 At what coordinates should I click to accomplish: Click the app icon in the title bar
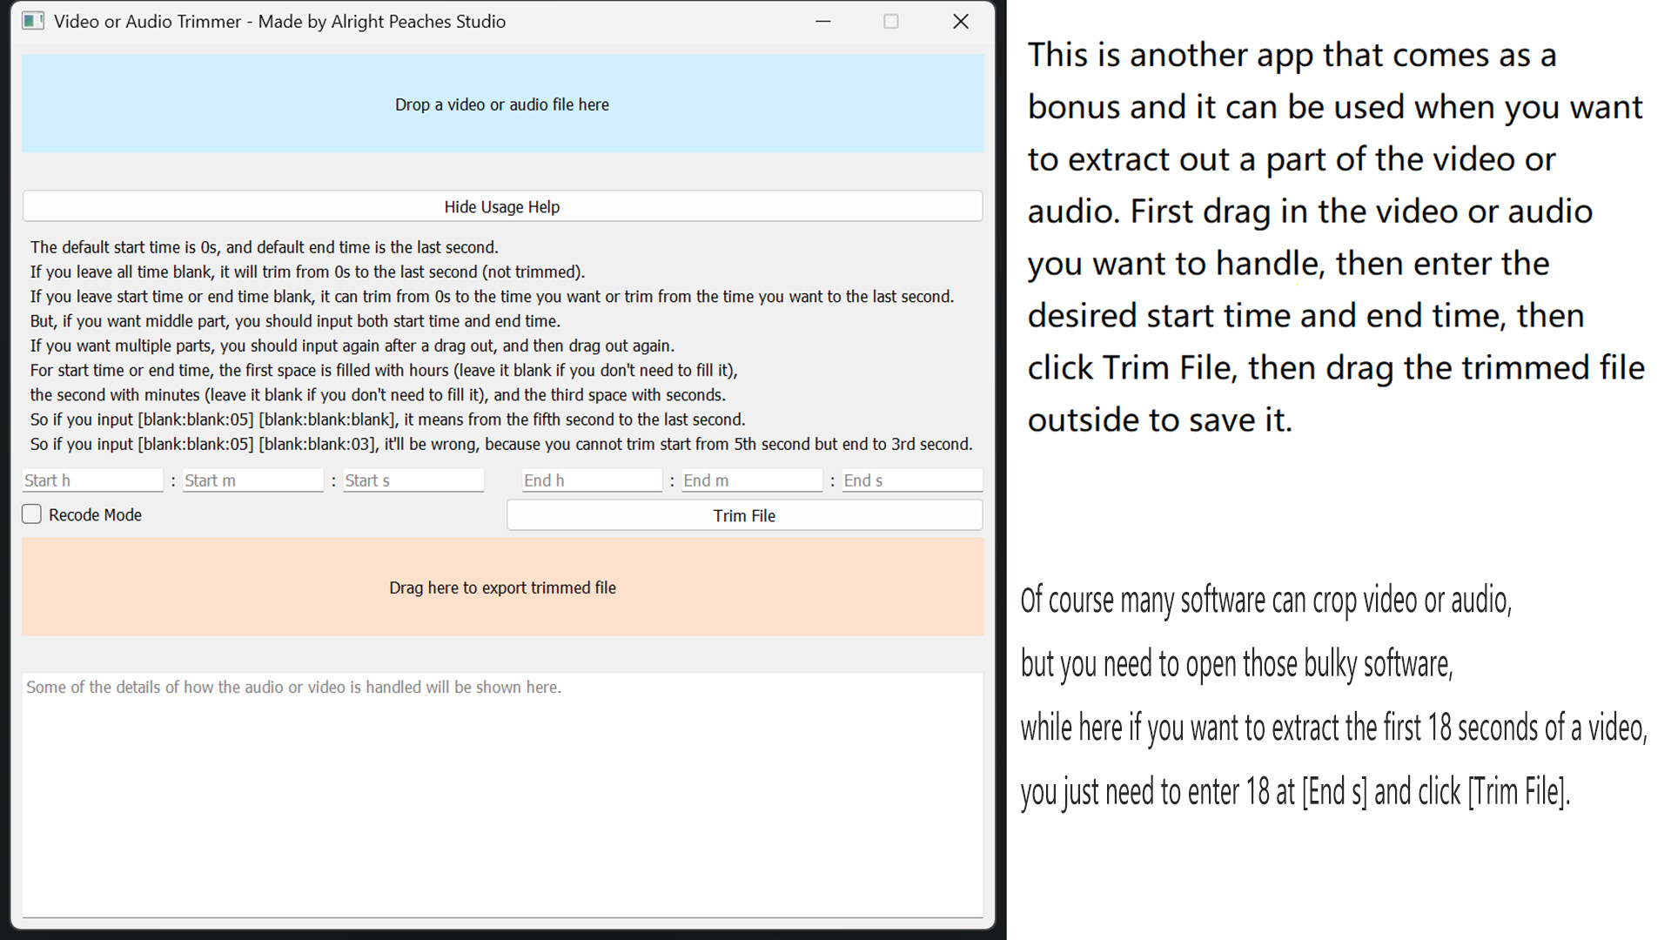(x=34, y=21)
